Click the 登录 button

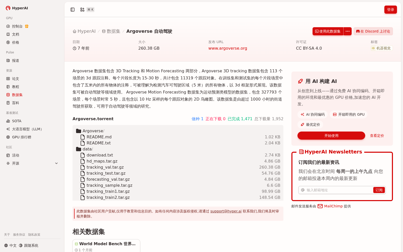pos(391,10)
